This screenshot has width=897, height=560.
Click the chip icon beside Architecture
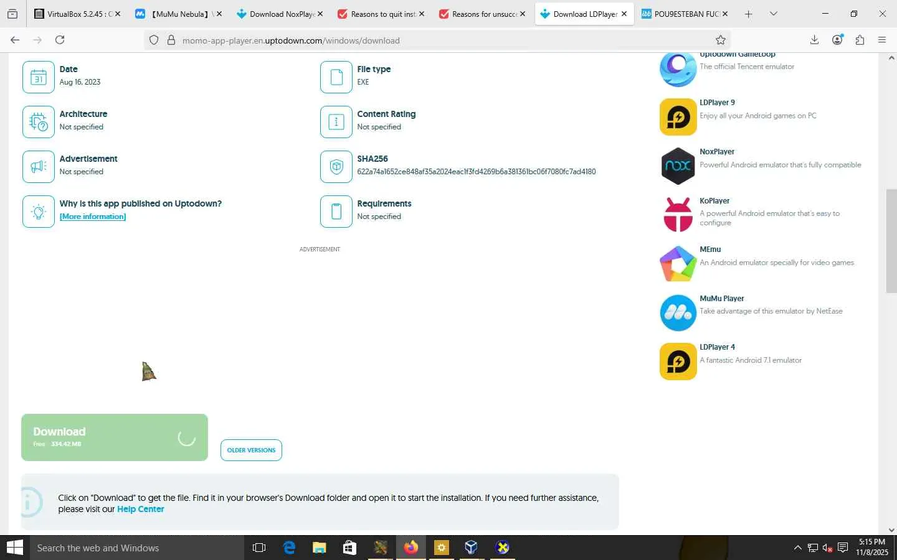[39, 122]
